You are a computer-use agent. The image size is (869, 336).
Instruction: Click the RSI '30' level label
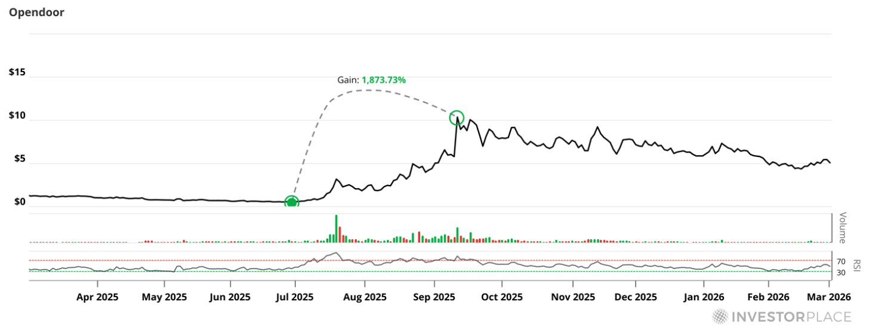(841, 273)
